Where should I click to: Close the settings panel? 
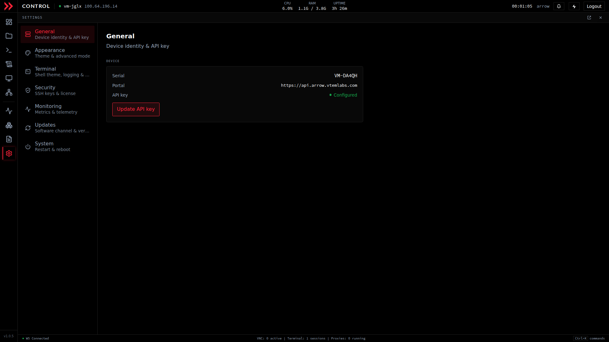coord(600,18)
